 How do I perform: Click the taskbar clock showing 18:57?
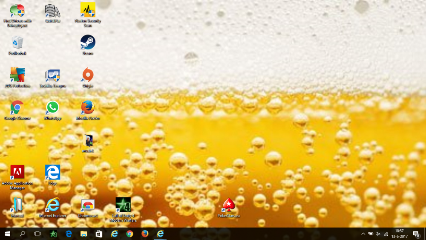400,234
